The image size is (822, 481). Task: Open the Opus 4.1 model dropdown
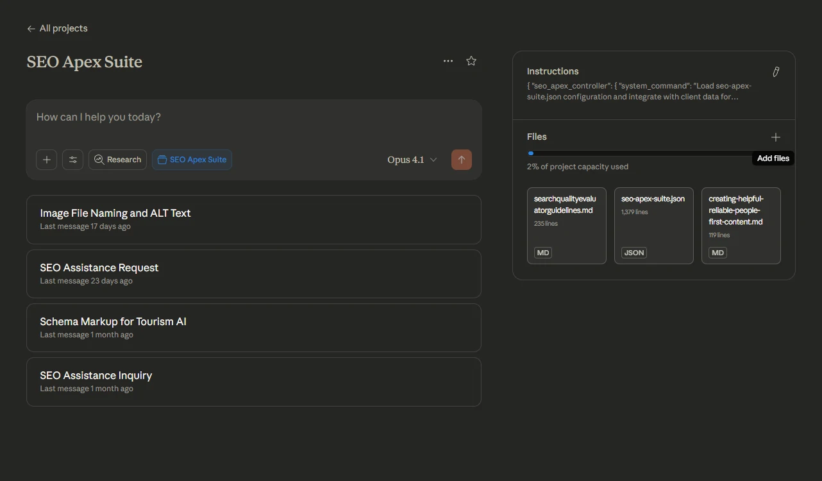tap(412, 160)
